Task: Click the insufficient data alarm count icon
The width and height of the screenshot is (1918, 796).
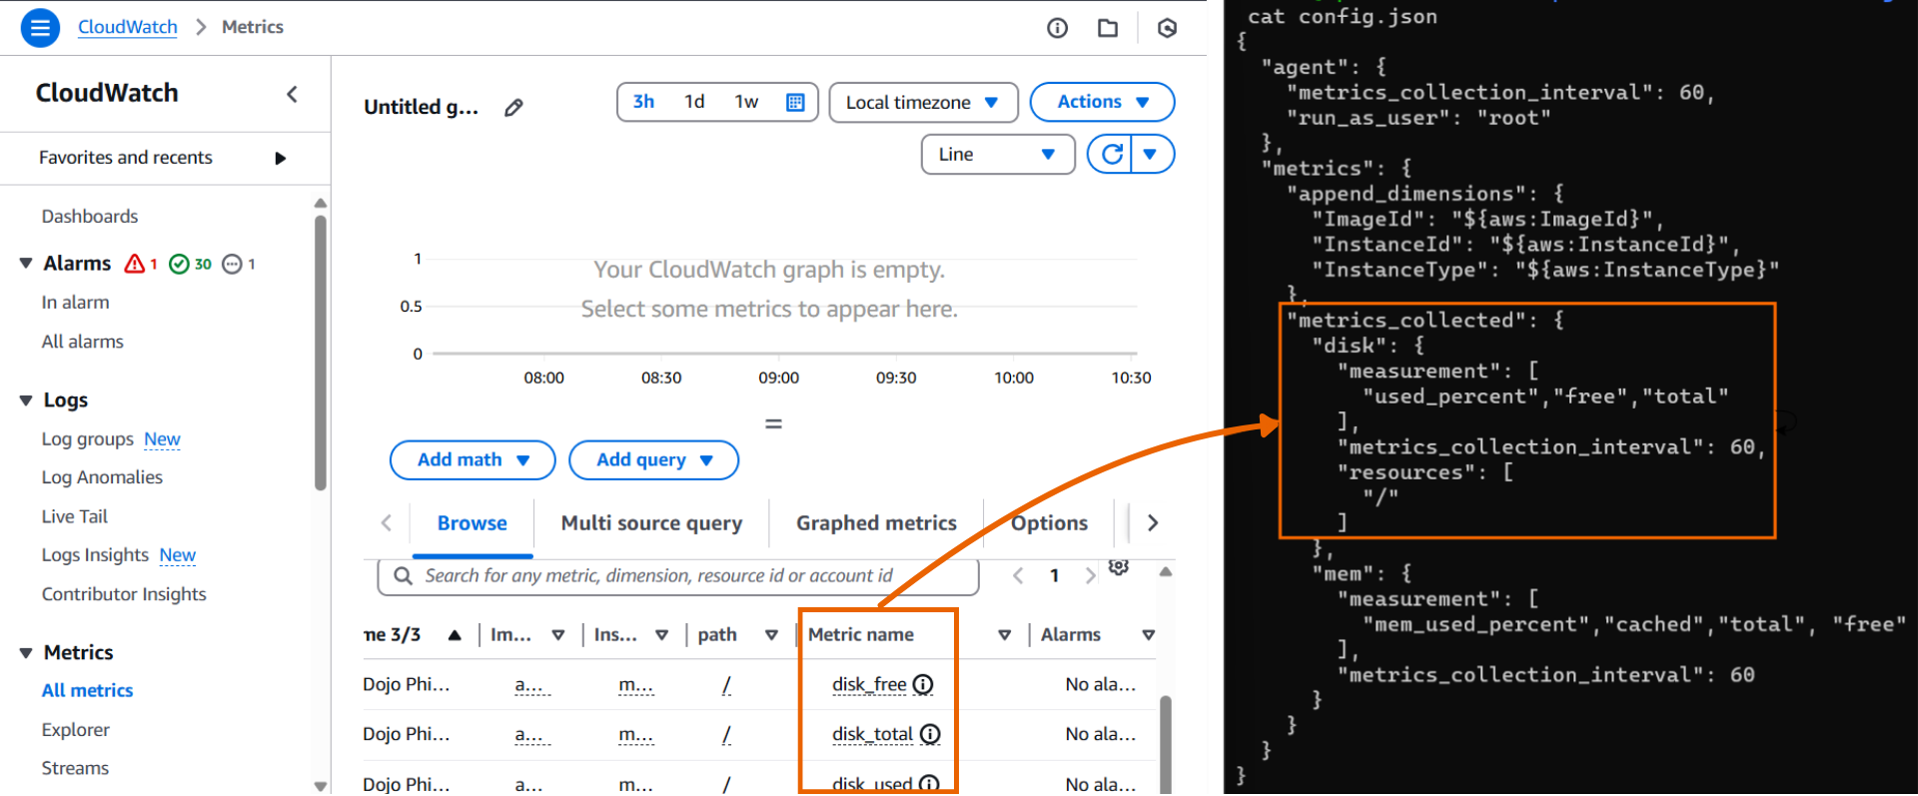Action: 239,264
